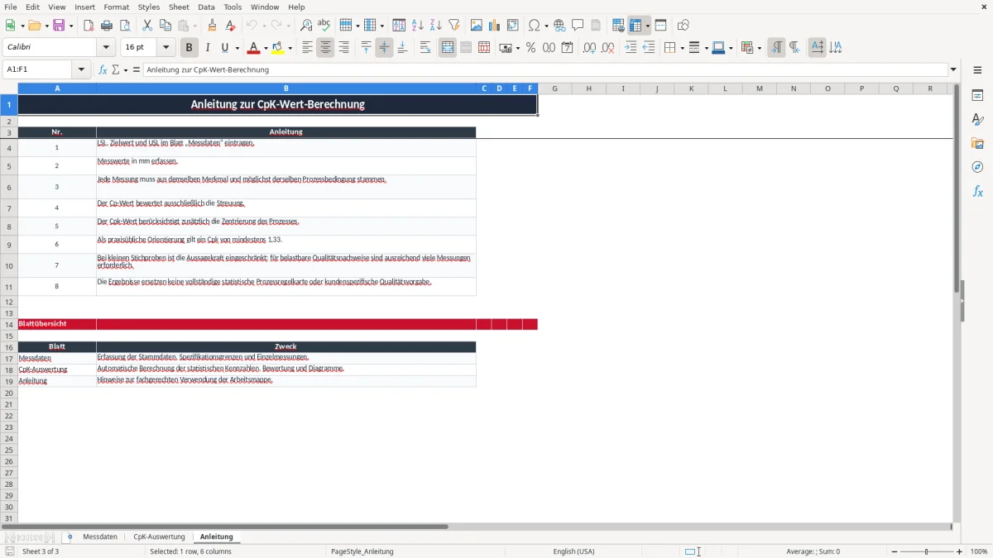Viewport: 993px width, 558px height.
Task: Open the background color dropdown arrow
Action: pos(290,48)
